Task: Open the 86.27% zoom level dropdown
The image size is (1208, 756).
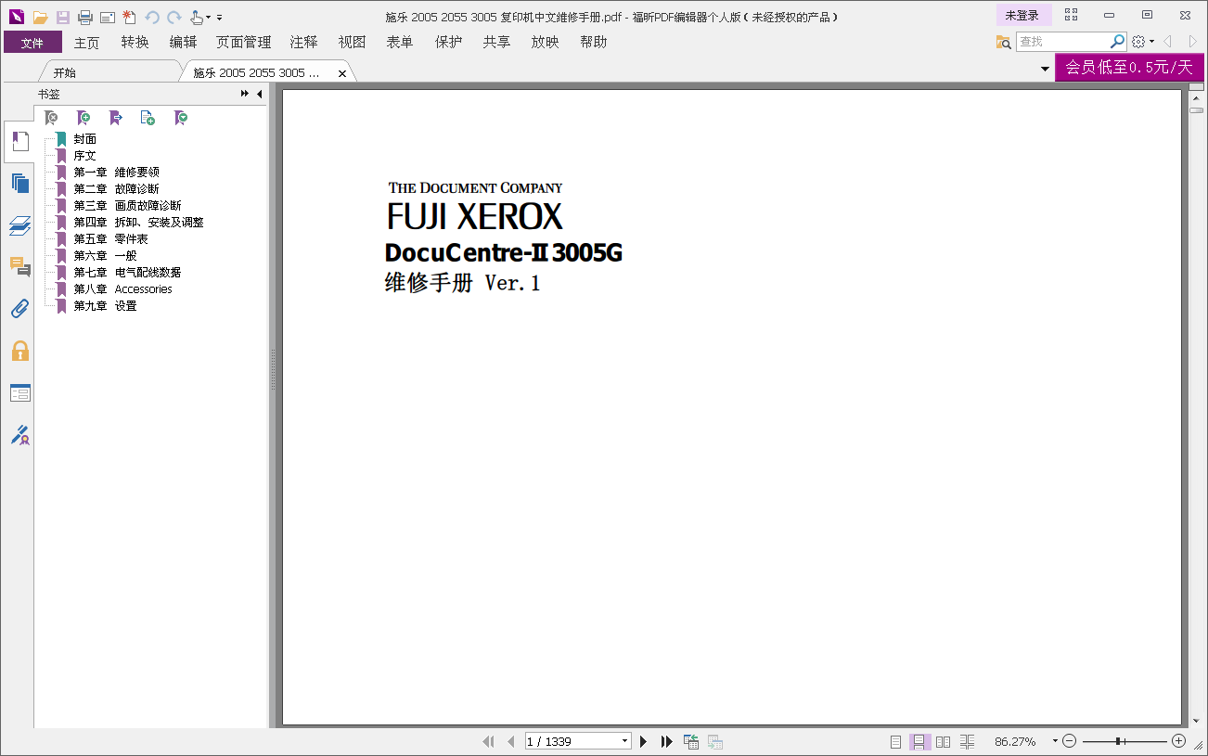Action: 1055,741
